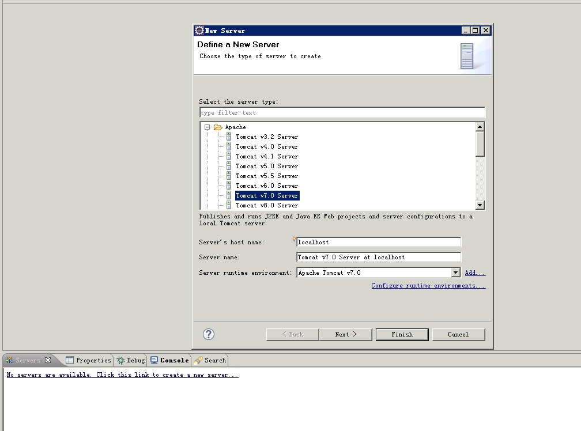This screenshot has height=431, width=581.
Task: Click the Tomcat v7.0 Server icon
Action: tap(229, 195)
